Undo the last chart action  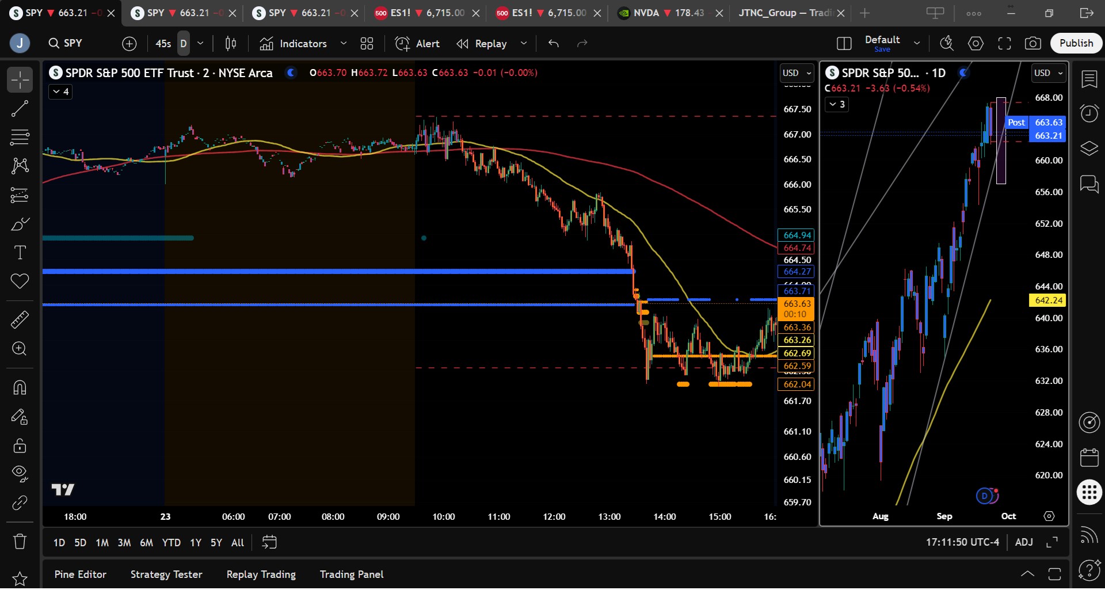pyautogui.click(x=554, y=43)
